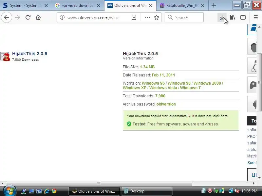
Task: Open the 'alpha' sidebar link
Action: pyautogui.click(x=252, y=150)
